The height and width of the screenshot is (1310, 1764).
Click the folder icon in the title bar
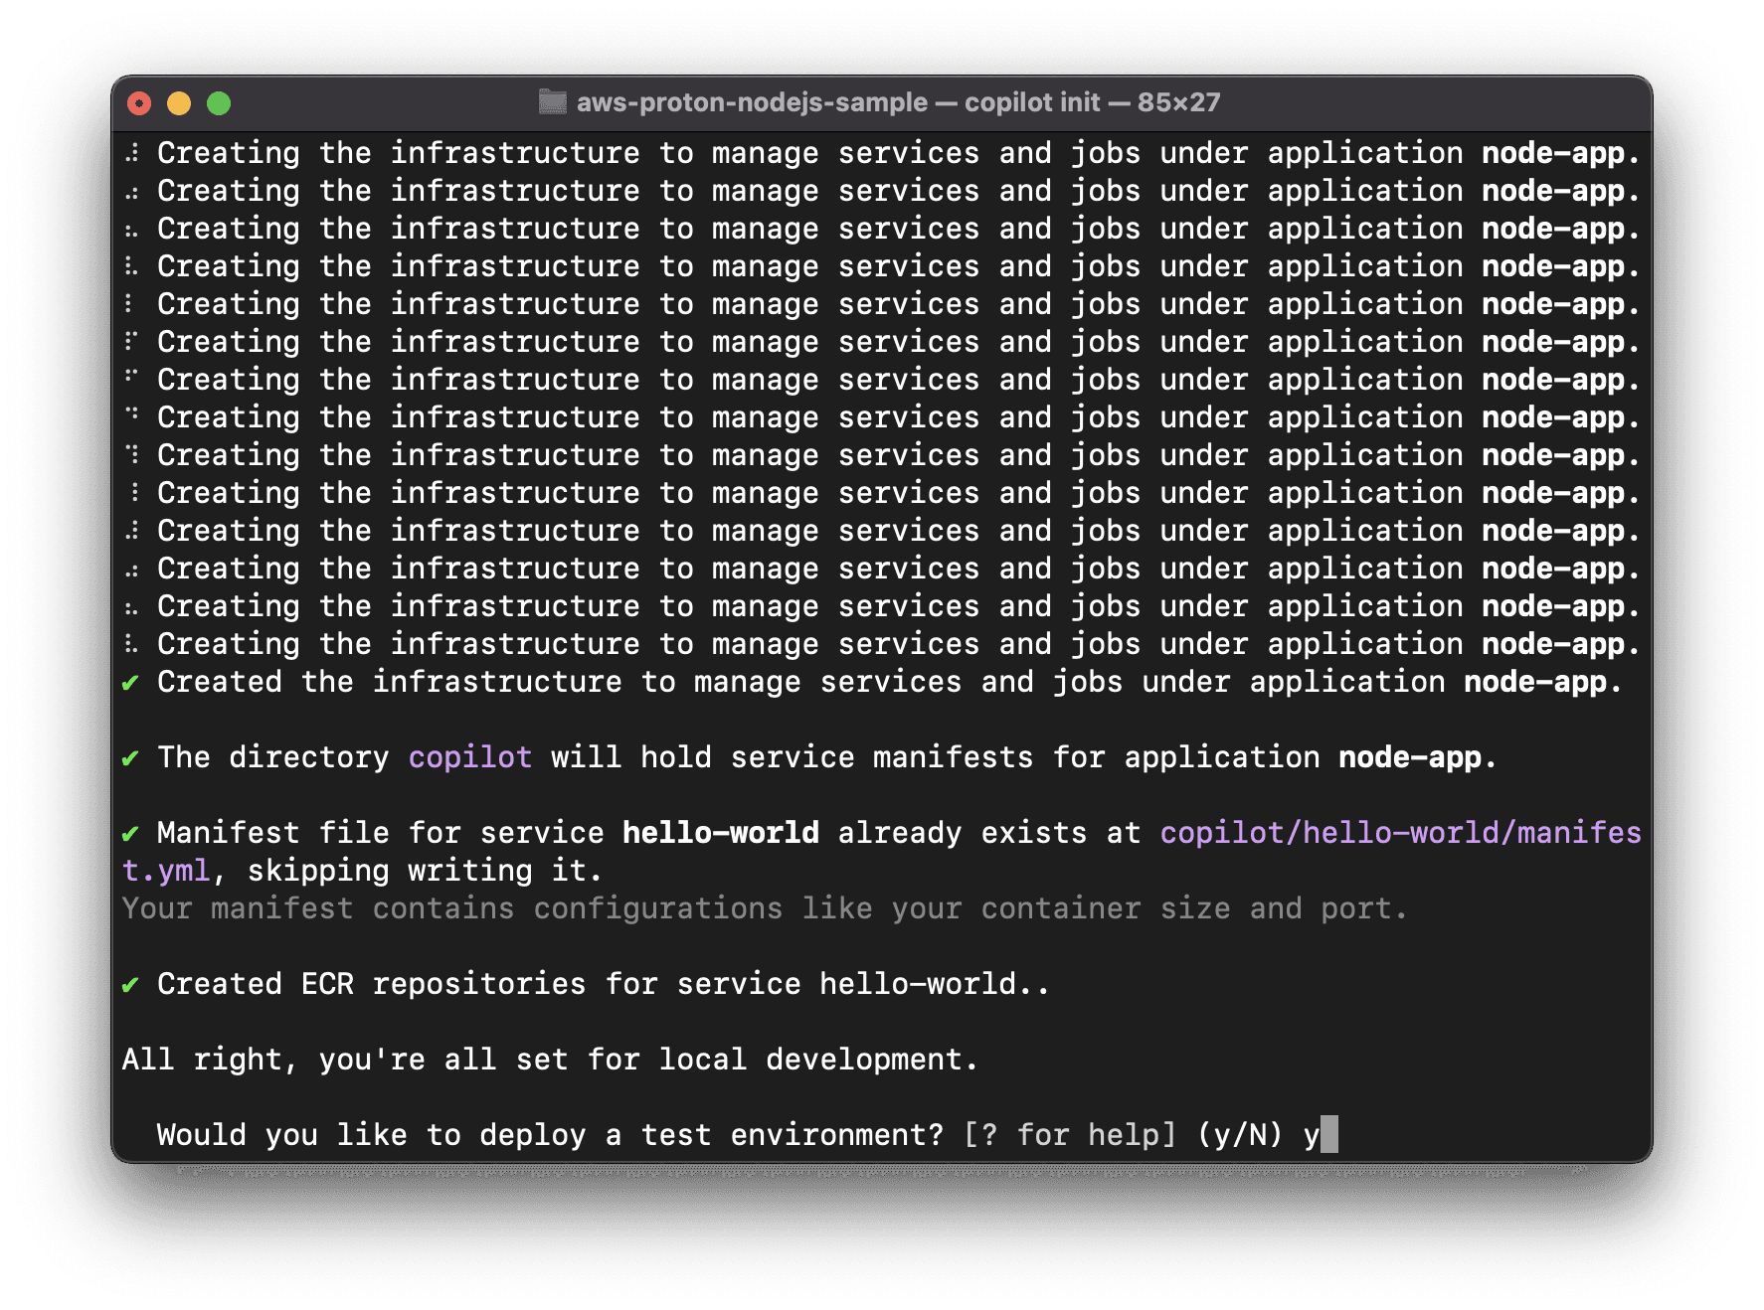553,101
